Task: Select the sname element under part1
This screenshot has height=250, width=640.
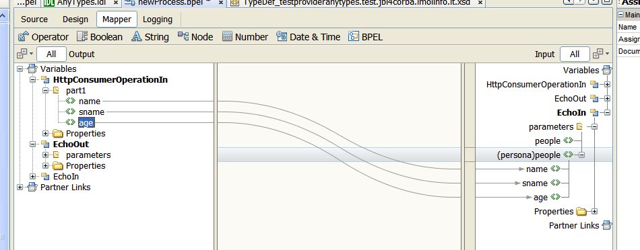Action: coord(92,112)
